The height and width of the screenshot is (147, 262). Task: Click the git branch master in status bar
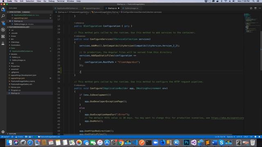click(x=5, y=137)
